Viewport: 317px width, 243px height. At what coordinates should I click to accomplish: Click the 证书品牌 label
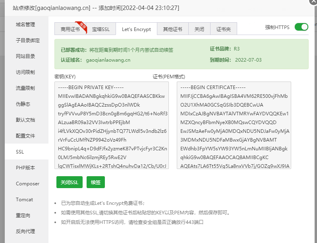point(220,49)
